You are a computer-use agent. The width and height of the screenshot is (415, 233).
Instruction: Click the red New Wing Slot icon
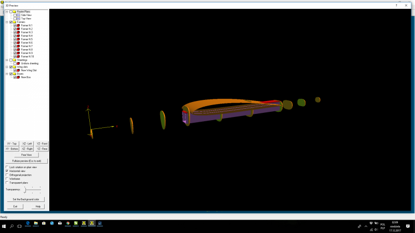(19, 70)
